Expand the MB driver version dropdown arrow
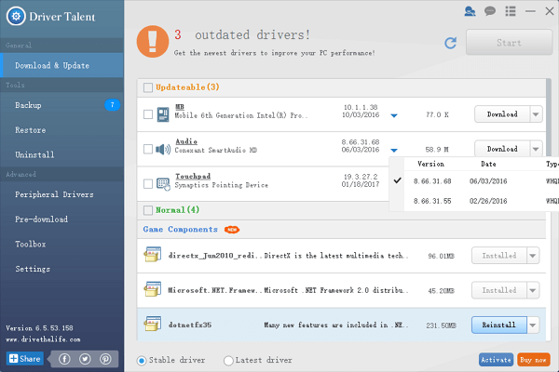 [394, 115]
